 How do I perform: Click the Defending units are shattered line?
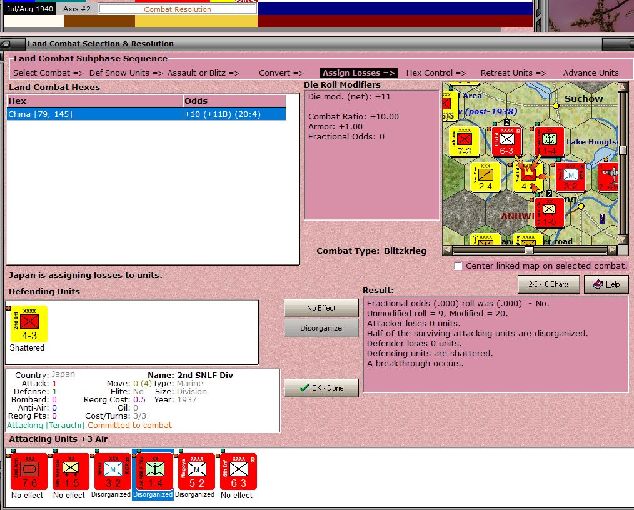point(430,354)
